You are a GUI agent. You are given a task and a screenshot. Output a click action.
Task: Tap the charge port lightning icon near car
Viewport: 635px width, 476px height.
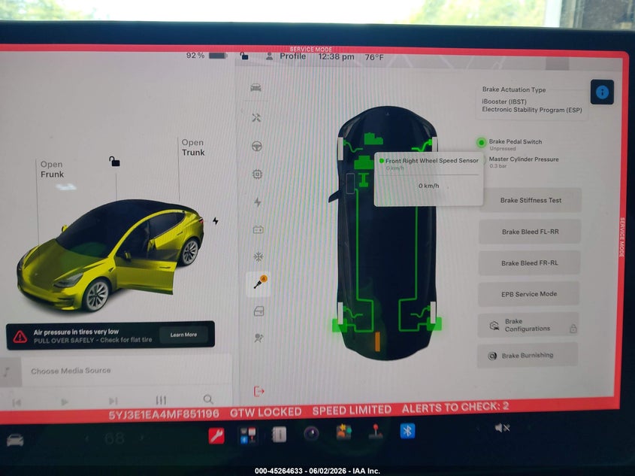pos(216,221)
